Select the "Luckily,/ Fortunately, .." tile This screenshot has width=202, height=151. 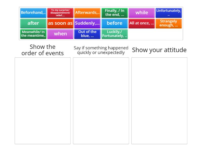(x=114, y=34)
